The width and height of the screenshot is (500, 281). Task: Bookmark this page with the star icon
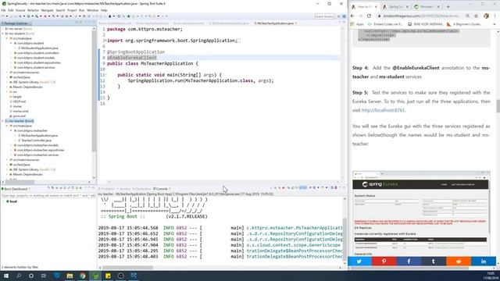click(476, 16)
